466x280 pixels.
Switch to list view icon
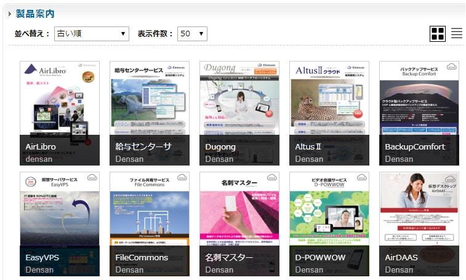(x=457, y=33)
